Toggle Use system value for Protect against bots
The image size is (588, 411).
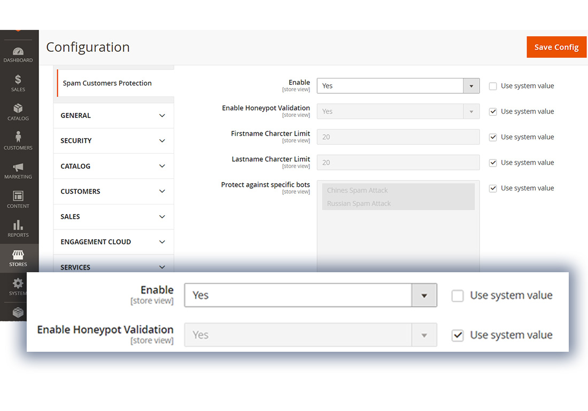click(x=493, y=188)
